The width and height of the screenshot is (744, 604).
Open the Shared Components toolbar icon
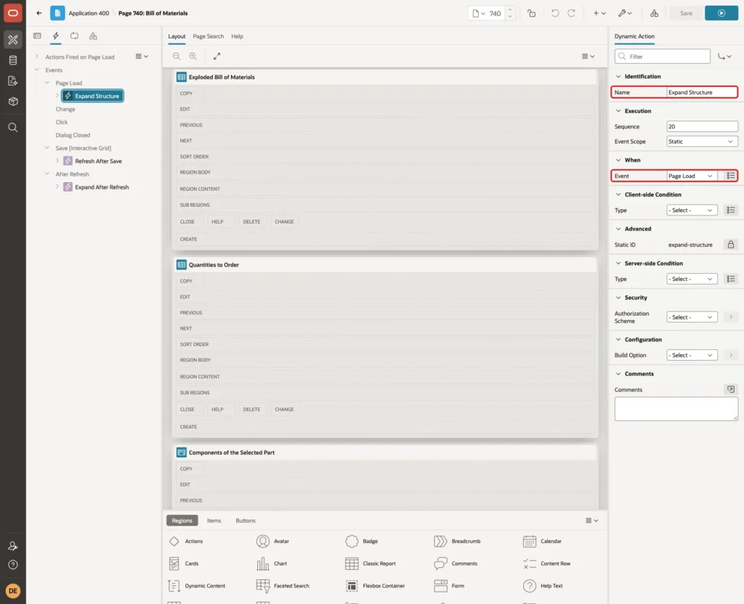click(x=654, y=13)
